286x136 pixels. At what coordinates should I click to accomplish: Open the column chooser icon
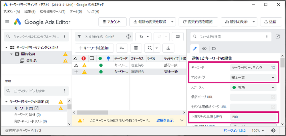click(178, 37)
